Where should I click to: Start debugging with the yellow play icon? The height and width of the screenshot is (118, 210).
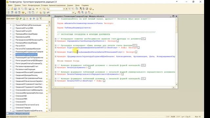coord(23,12)
